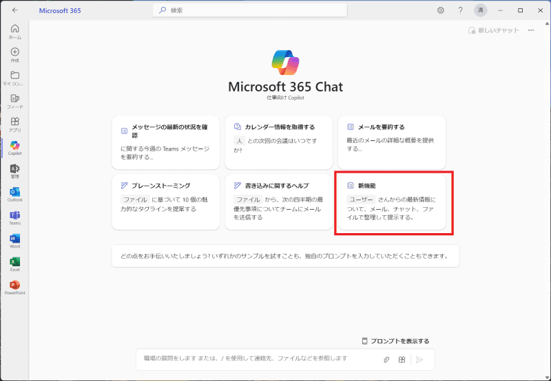Launch Teams from the sidebar
Image resolution: width=551 pixels, height=381 pixels.
[x=14, y=217]
